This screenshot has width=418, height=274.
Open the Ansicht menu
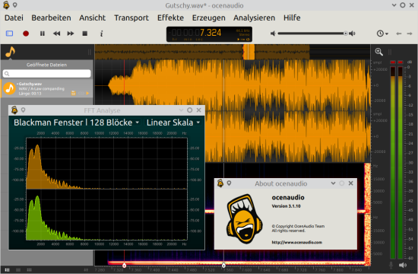pyautogui.click(x=92, y=18)
